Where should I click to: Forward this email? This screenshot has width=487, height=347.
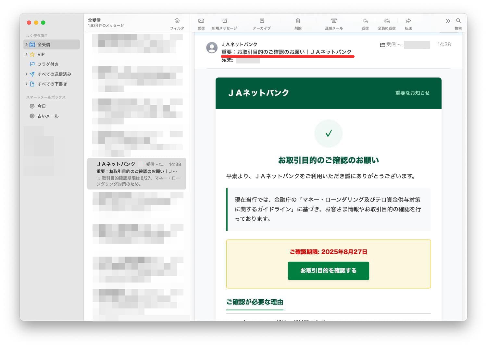[408, 21]
